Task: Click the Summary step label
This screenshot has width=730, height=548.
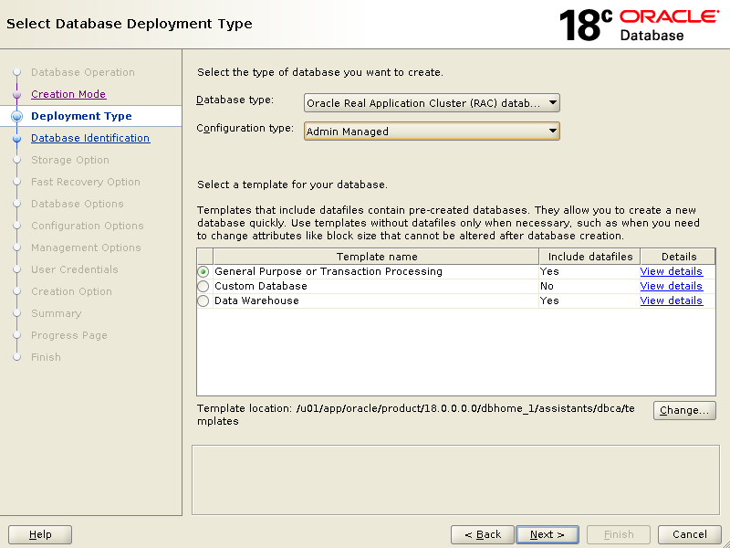Action: (57, 313)
